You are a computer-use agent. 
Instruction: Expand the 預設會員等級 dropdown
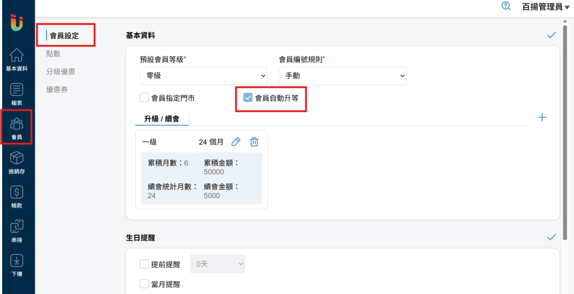203,76
